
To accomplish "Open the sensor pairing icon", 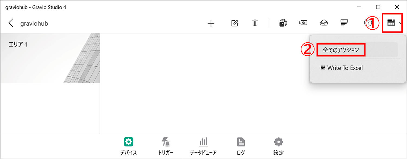I will pos(283,23).
